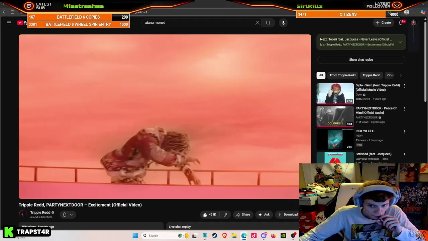The height and width of the screenshot is (241, 428).
Task: Show more filter chips with the right arrow
Action: click(x=401, y=76)
